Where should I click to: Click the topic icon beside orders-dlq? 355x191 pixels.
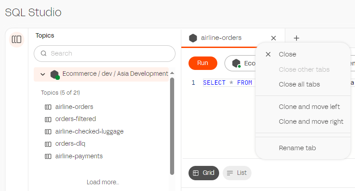48,144
